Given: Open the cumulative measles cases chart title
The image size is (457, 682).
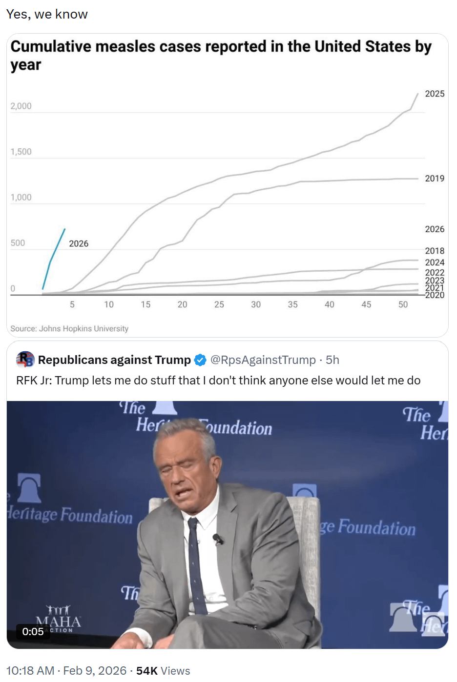Looking at the screenshot, I should coord(221,55).
